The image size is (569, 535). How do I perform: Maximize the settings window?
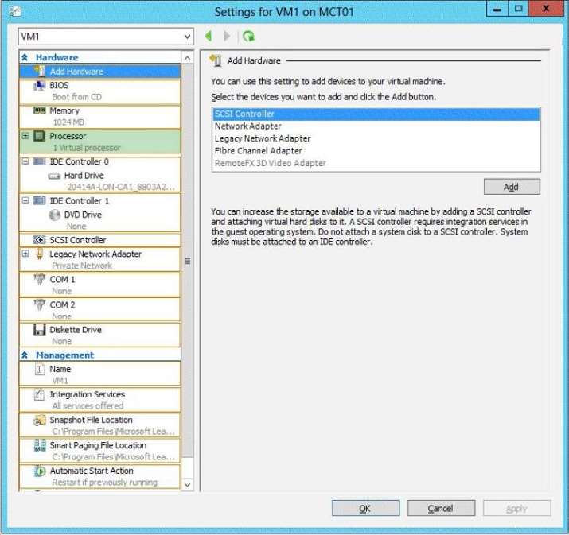coord(519,9)
